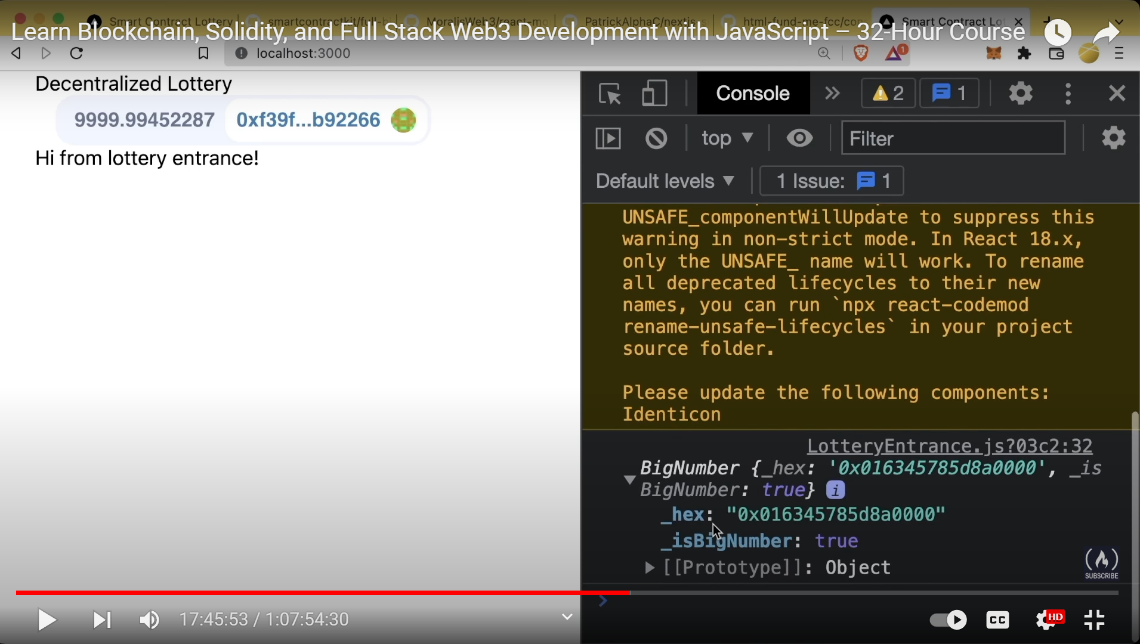
Task: Open DevTools three-dot customize menu
Action: pyautogui.click(x=1068, y=94)
